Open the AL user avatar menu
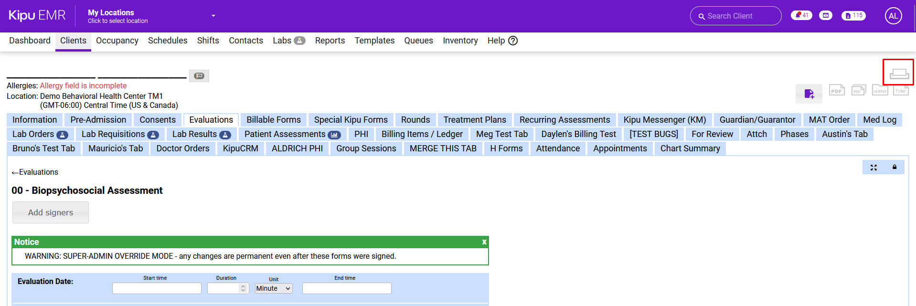Viewport: 916px width, 306px height. coord(893,16)
